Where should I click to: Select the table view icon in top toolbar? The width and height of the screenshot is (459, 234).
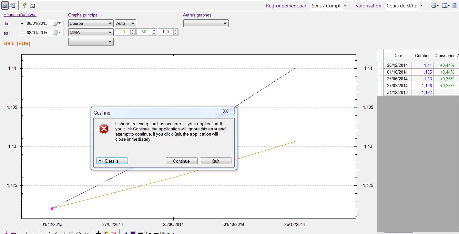5,5
